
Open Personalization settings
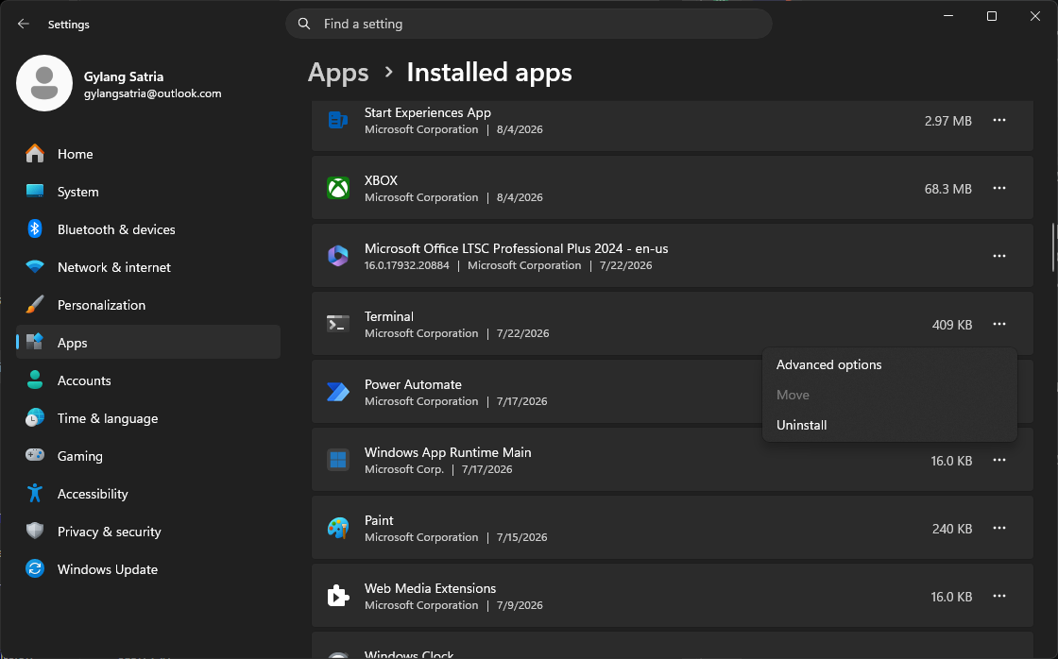click(147, 305)
